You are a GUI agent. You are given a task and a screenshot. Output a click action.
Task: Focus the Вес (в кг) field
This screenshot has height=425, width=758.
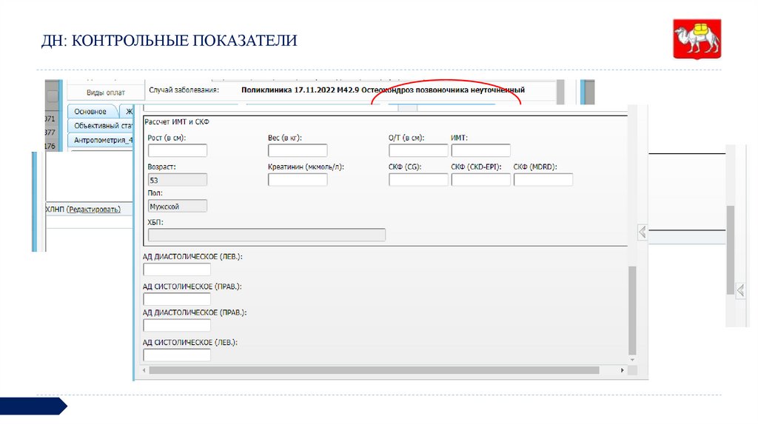point(297,150)
